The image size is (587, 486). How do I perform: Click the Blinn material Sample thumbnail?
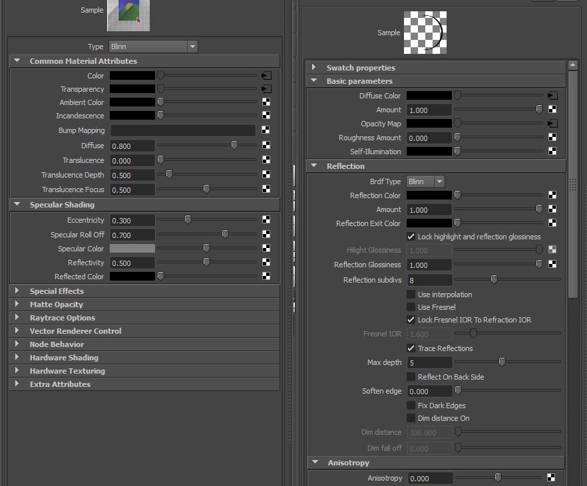pos(128,15)
